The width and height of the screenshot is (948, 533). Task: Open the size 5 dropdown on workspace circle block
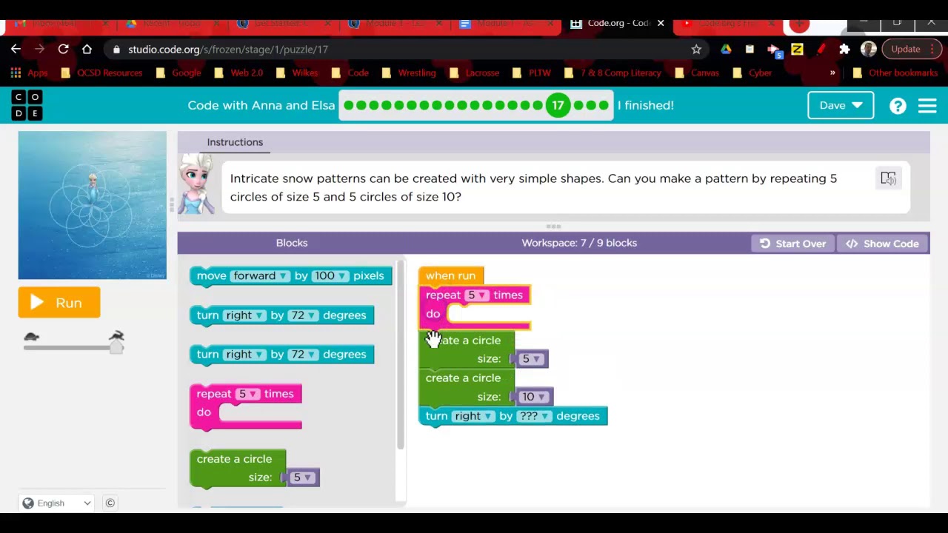pos(531,359)
